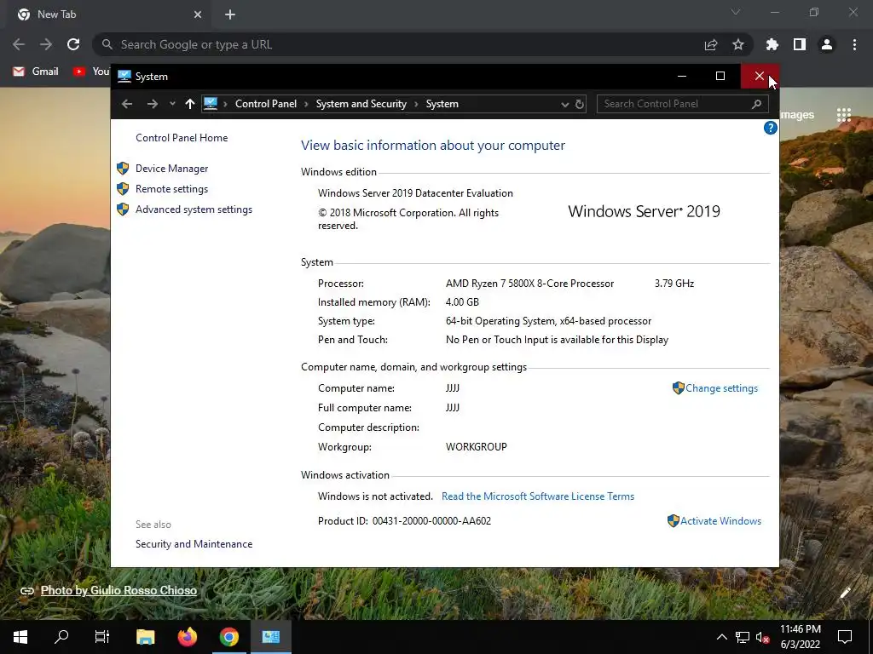This screenshot has width=873, height=654.
Task: Bookmark this tab with star icon
Action: click(738, 44)
